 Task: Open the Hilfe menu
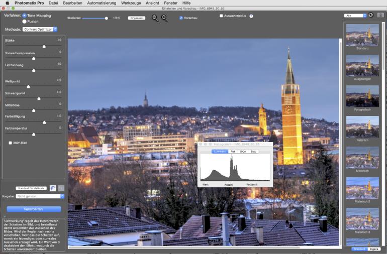186,3
